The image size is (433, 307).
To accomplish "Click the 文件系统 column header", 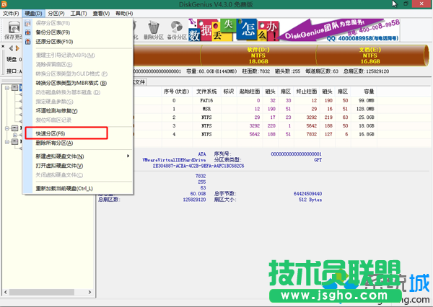I will tap(206, 92).
